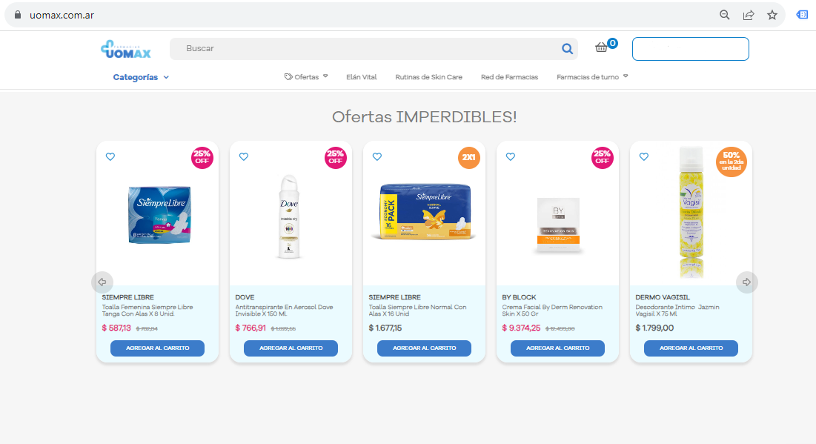Favorite the Dove antitranspirante product

click(x=244, y=156)
